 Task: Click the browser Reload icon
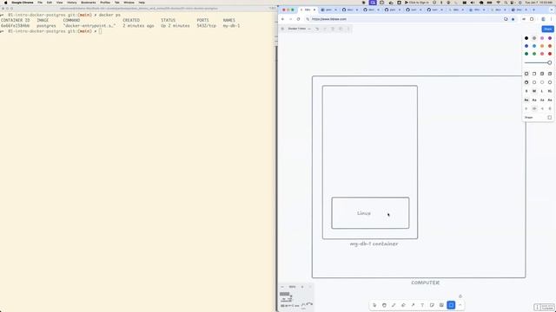click(x=299, y=19)
